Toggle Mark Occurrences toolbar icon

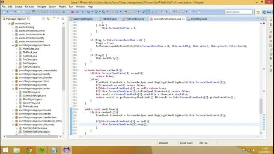click(x=148, y=12)
